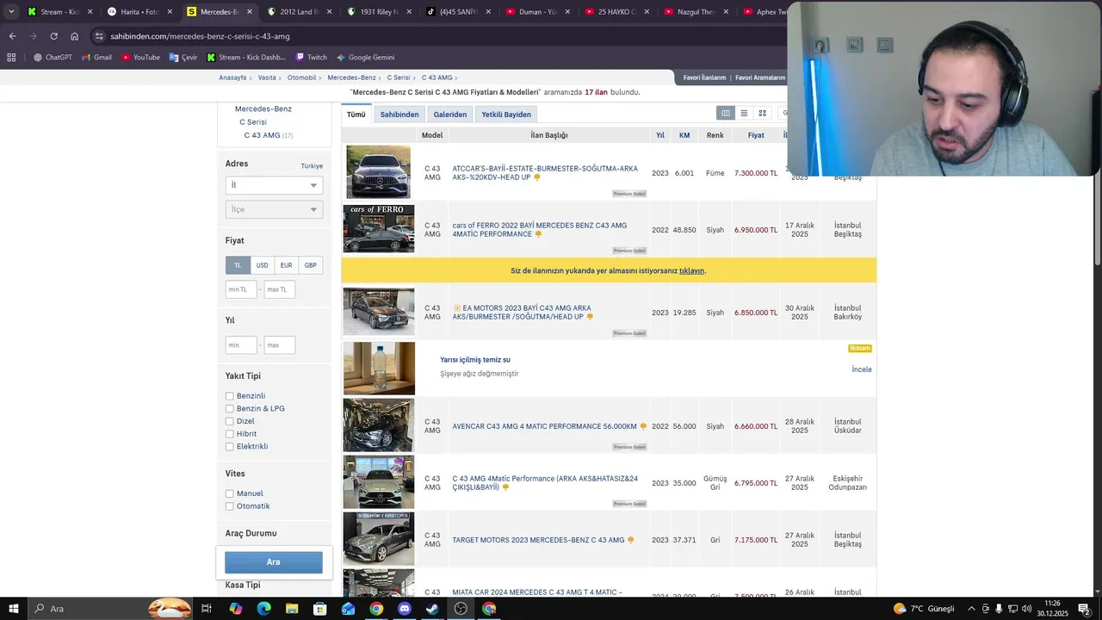The width and height of the screenshot is (1102, 620).
Task: Click the max year input field
Action: 279,345
